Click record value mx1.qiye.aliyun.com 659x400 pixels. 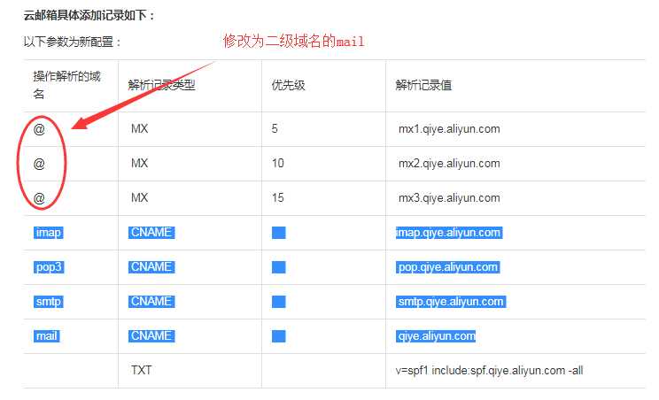tap(449, 129)
